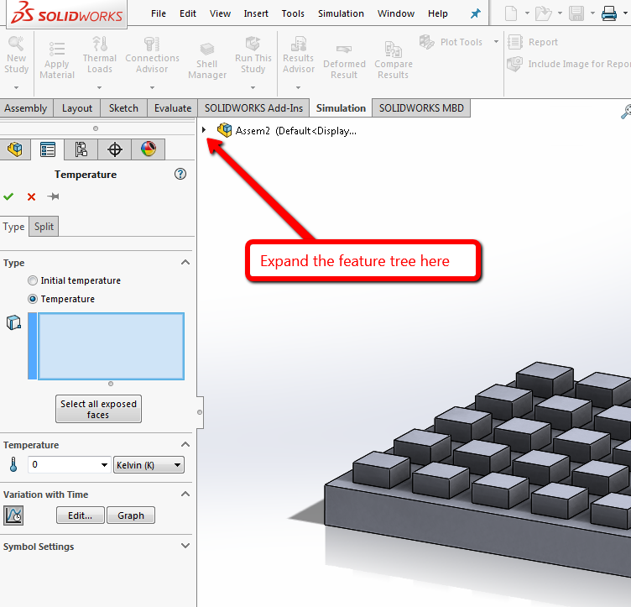Select the Temperature radio button
The image size is (631, 607).
(33, 299)
